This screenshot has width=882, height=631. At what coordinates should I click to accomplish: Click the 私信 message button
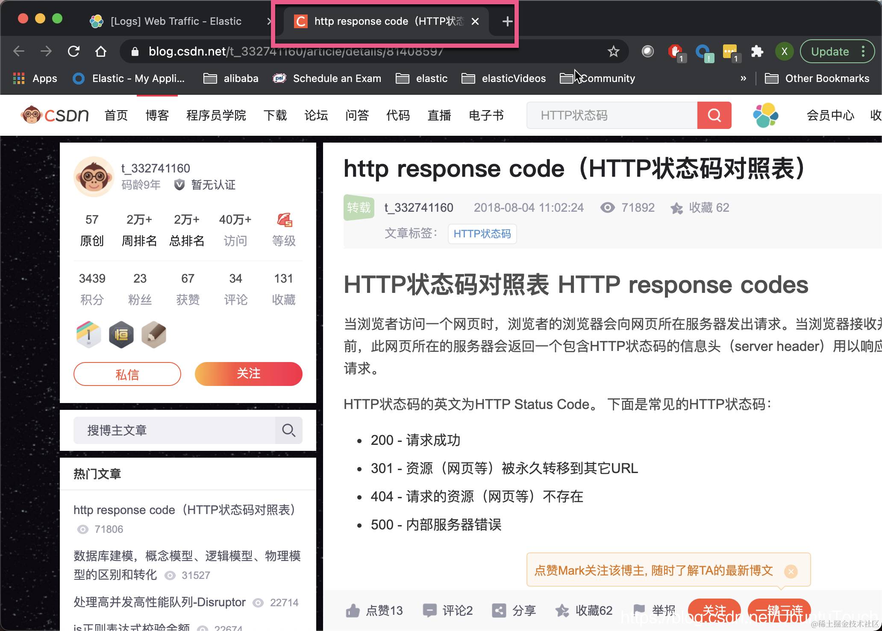tap(127, 374)
